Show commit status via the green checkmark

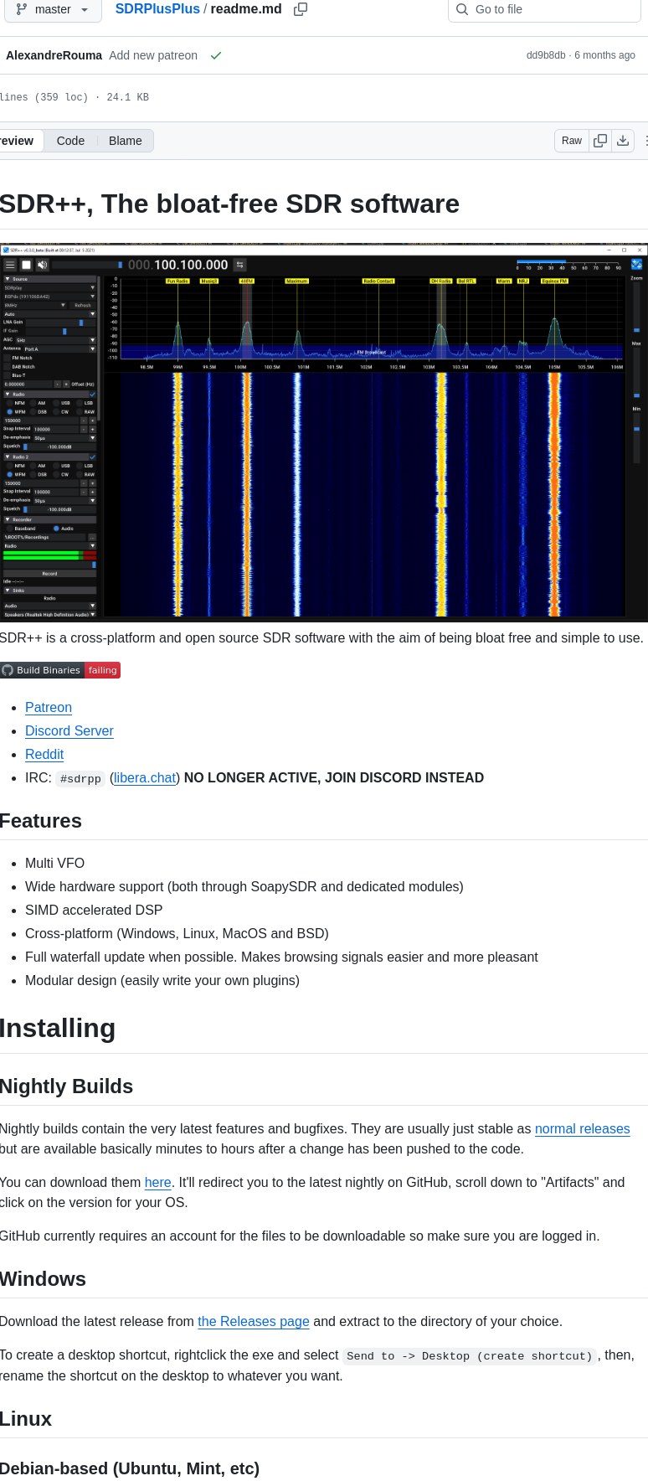click(216, 55)
